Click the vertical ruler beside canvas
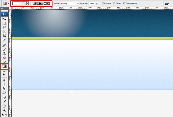173x117 pixels. [10, 63]
